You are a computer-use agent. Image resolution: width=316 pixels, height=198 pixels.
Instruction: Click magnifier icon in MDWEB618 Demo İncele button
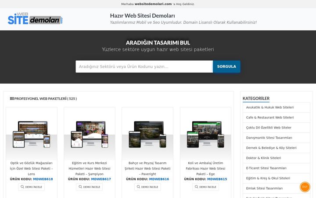[22, 187]
